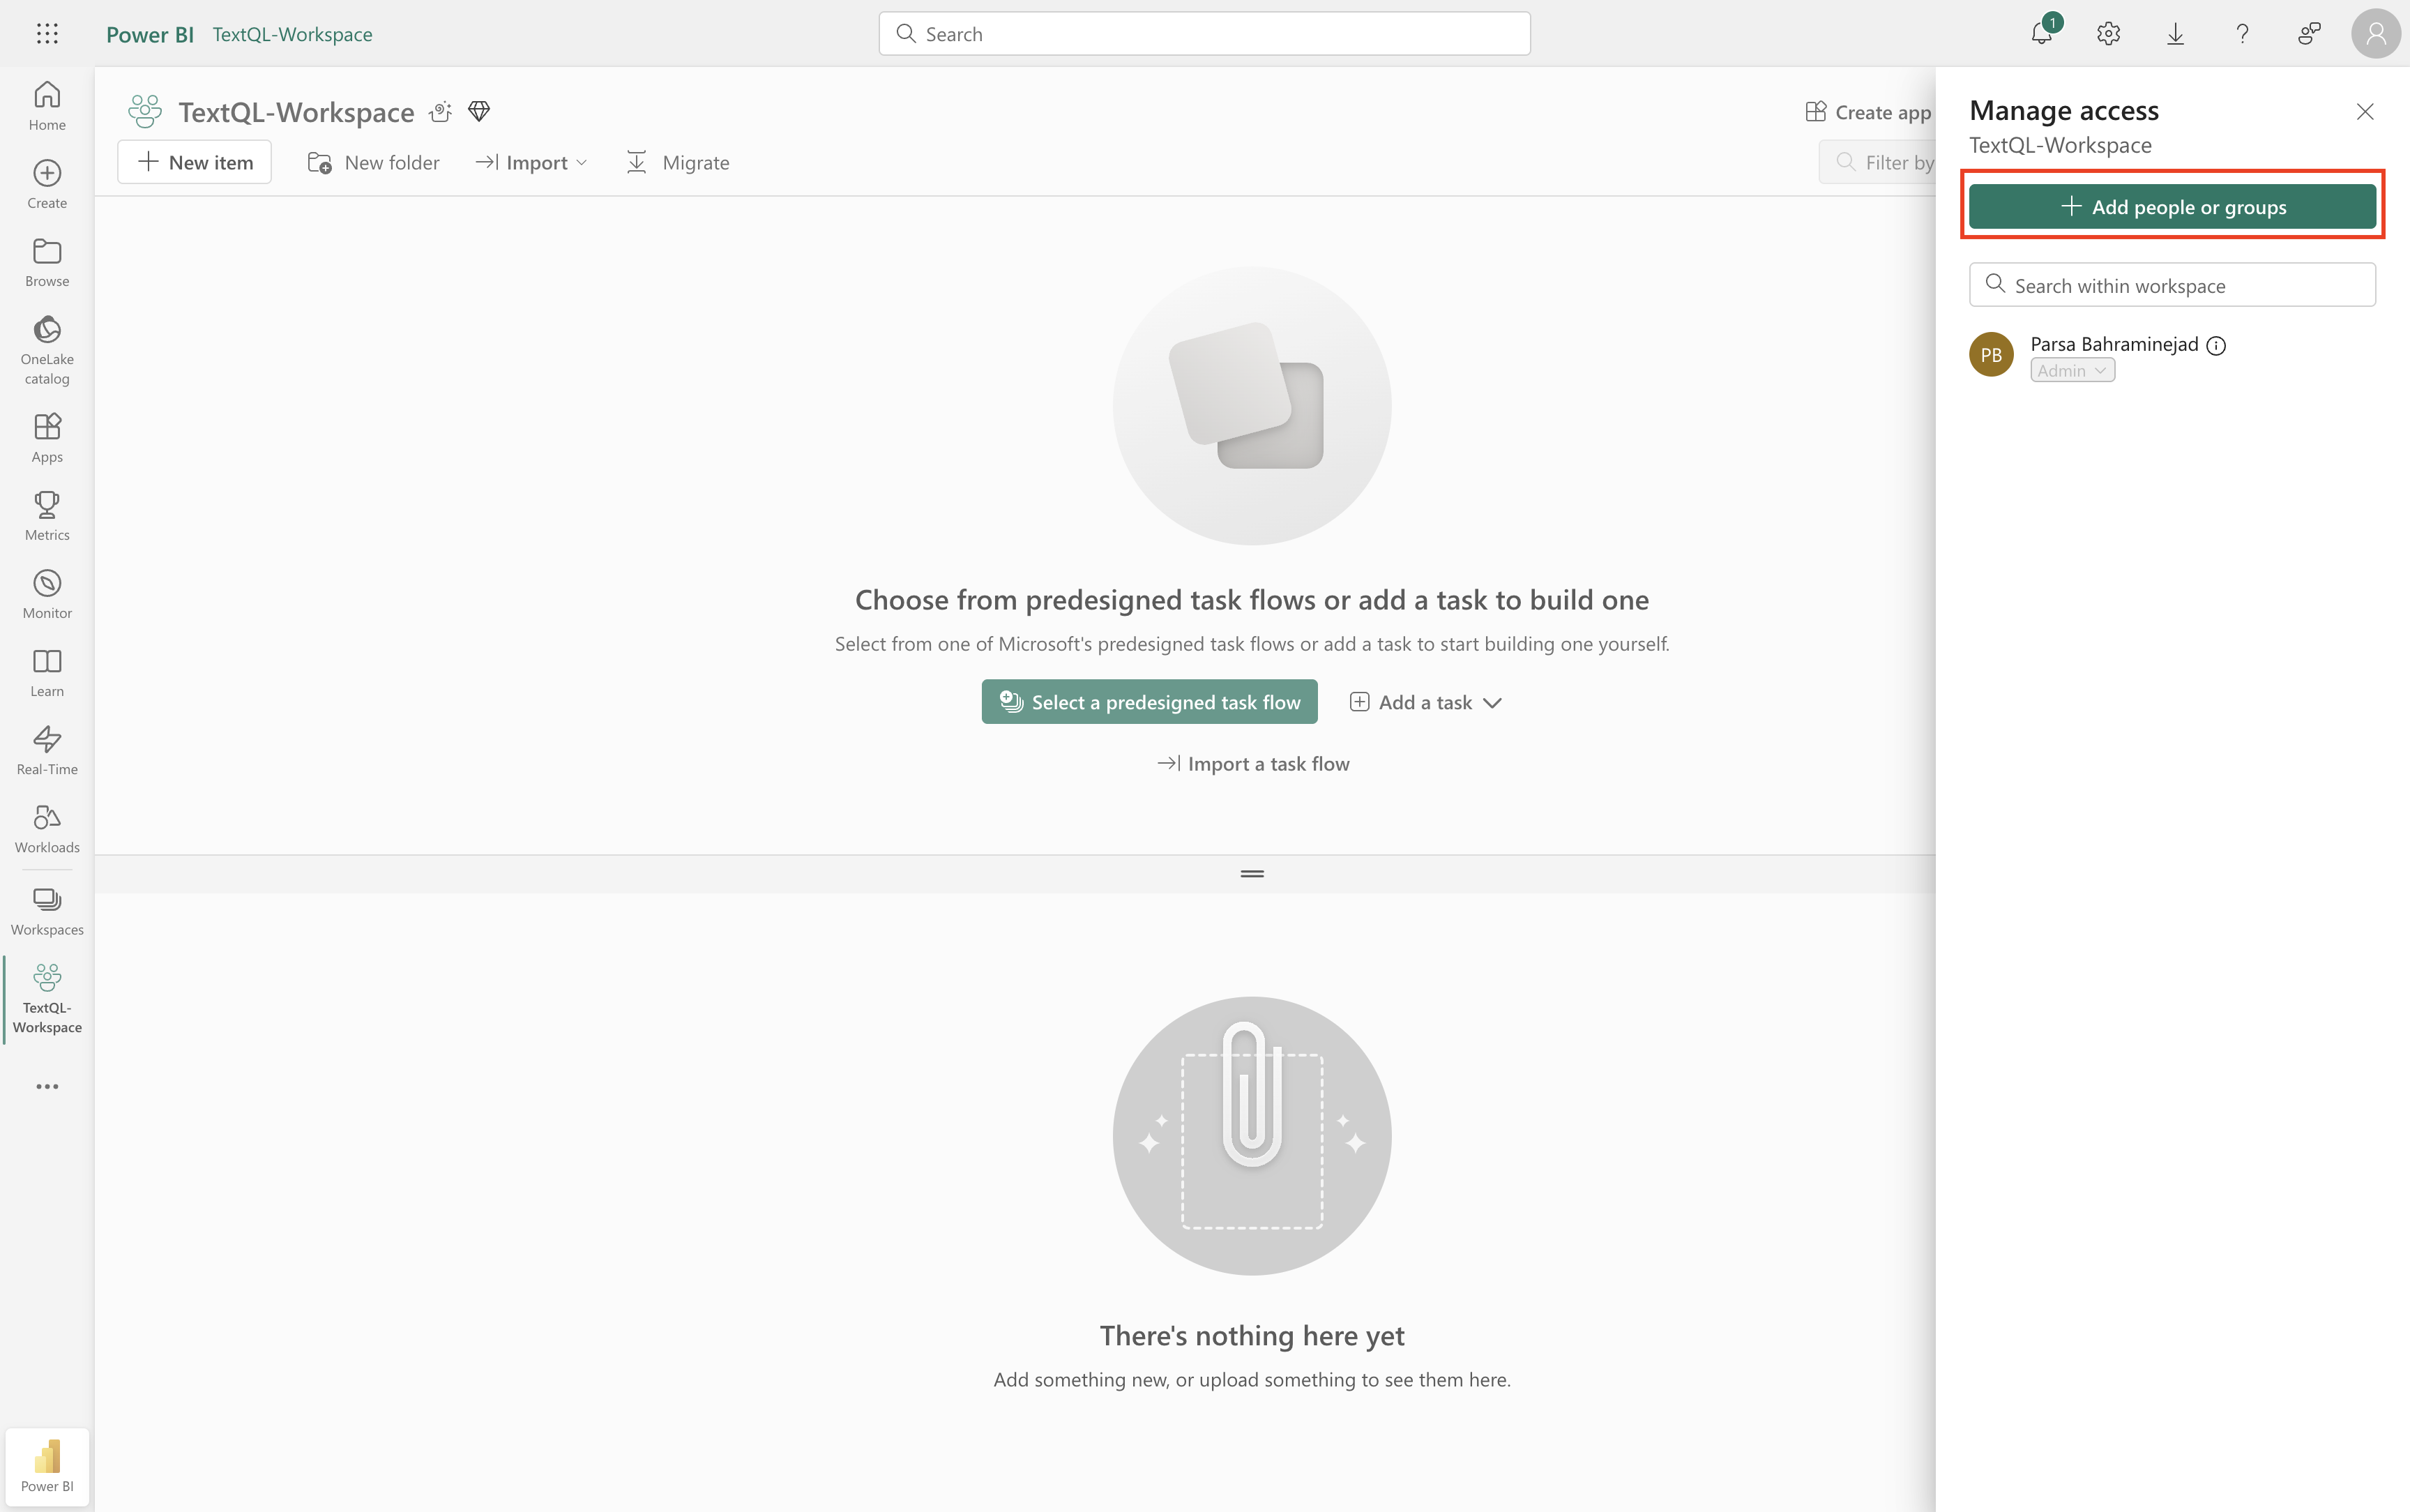The image size is (2410, 1512).
Task: Open the notifications bell
Action: pos(2041,34)
